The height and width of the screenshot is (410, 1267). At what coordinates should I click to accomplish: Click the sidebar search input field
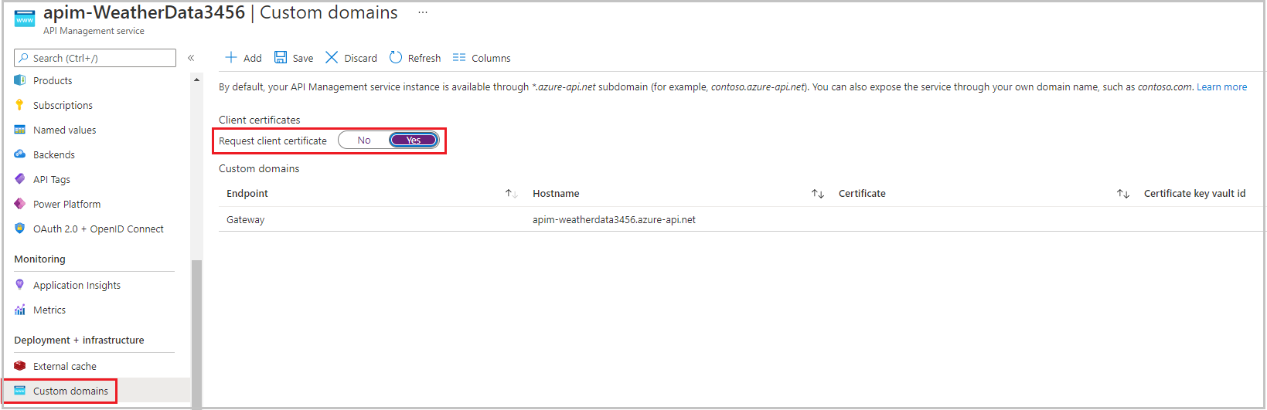click(95, 58)
